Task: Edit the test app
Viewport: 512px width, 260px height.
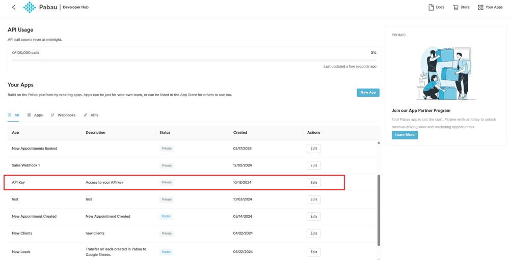Action: point(313,199)
